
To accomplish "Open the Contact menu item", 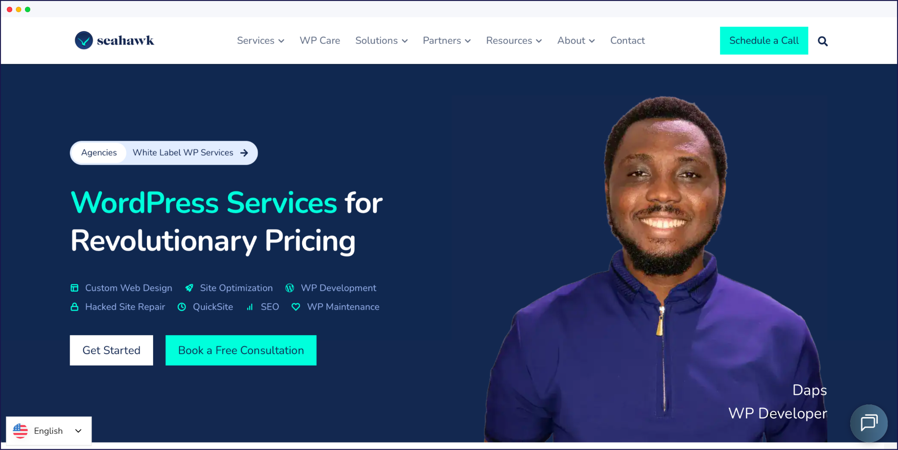I will click(627, 41).
